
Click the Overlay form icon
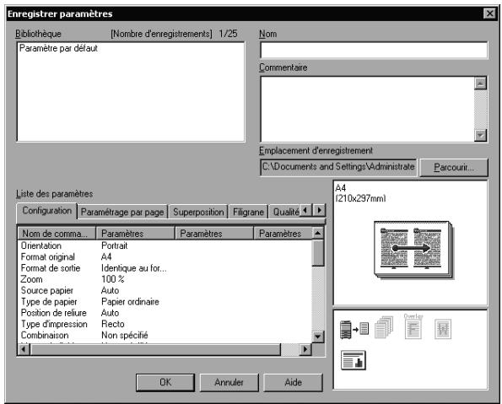(x=413, y=326)
